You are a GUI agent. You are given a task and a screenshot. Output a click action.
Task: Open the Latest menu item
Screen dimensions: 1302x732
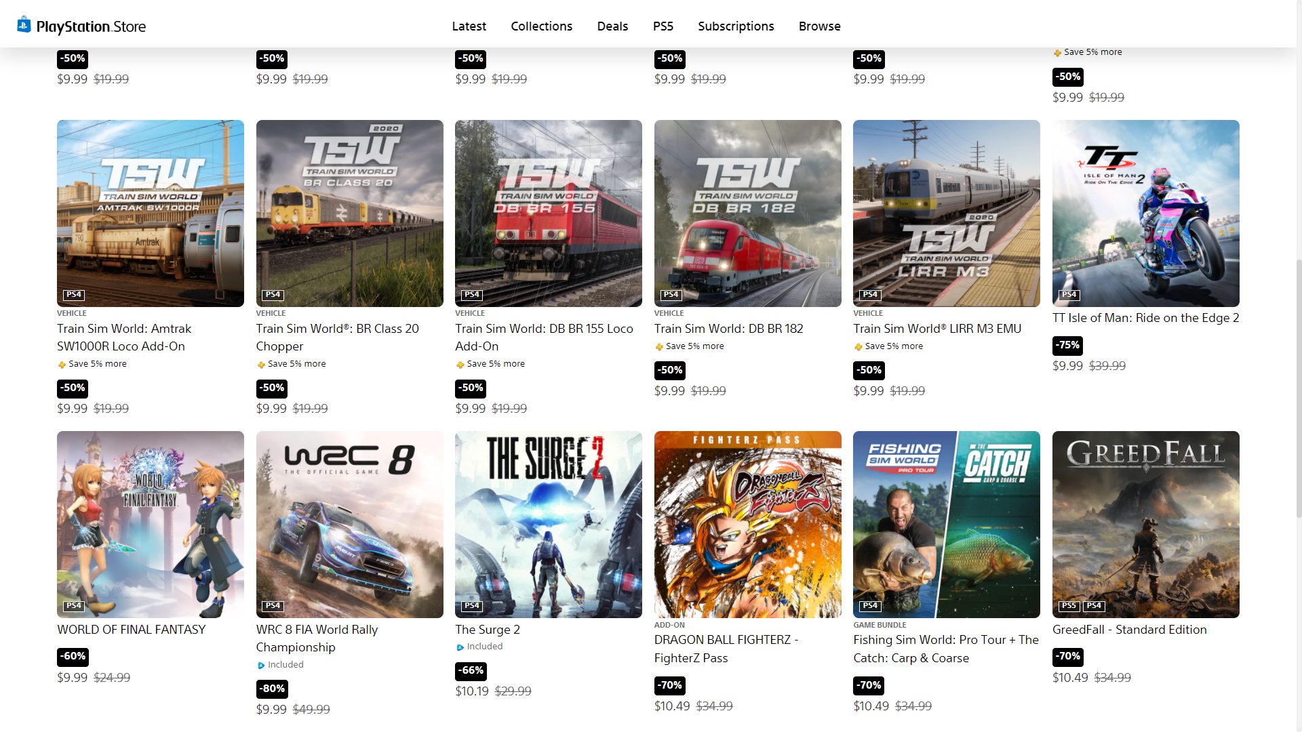pyautogui.click(x=469, y=26)
